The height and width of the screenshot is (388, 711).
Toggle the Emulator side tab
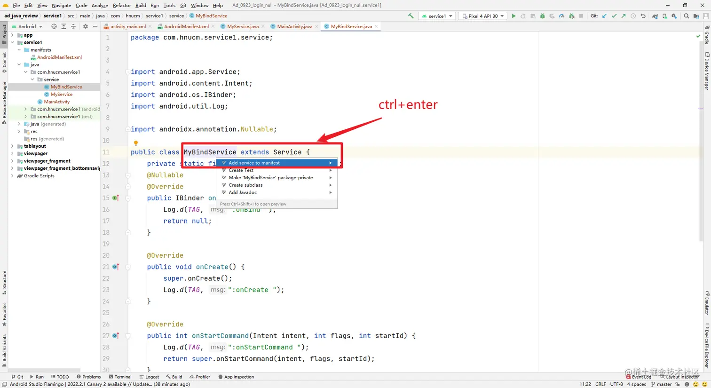(707, 303)
